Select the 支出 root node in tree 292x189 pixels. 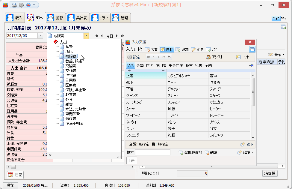coord(63,42)
